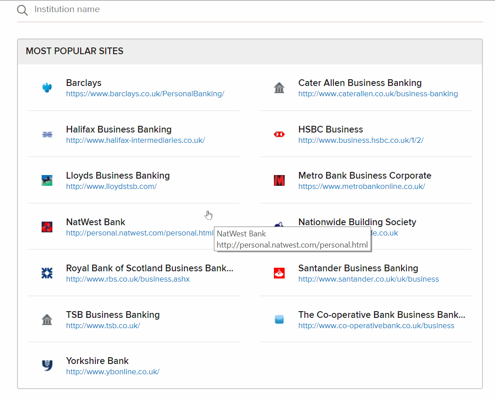Open the tsb.co.uk link

pyautogui.click(x=103, y=325)
